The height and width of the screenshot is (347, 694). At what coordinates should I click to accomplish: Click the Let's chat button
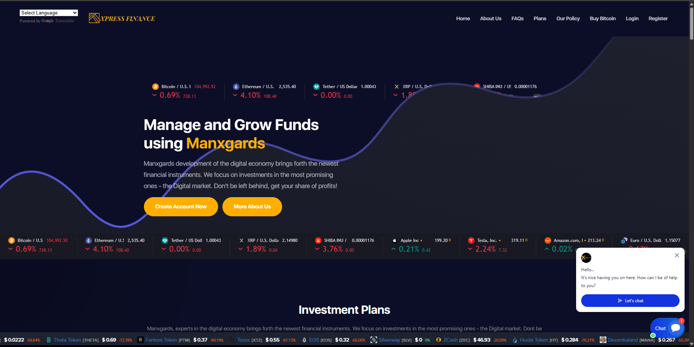[x=630, y=300]
